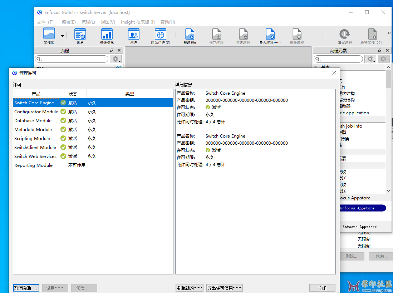Expand the 工作区 dropdown arrow
Viewport: 393px width, 293px height.
pyautogui.click(x=63, y=36)
